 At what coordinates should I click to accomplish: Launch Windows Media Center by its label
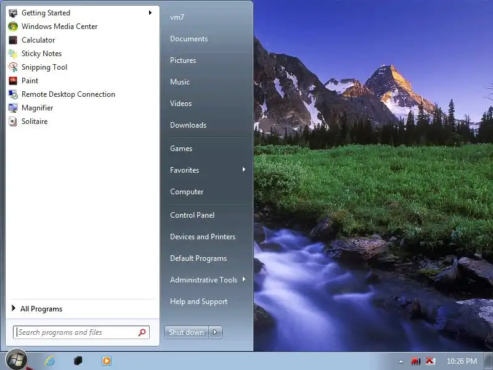[59, 27]
